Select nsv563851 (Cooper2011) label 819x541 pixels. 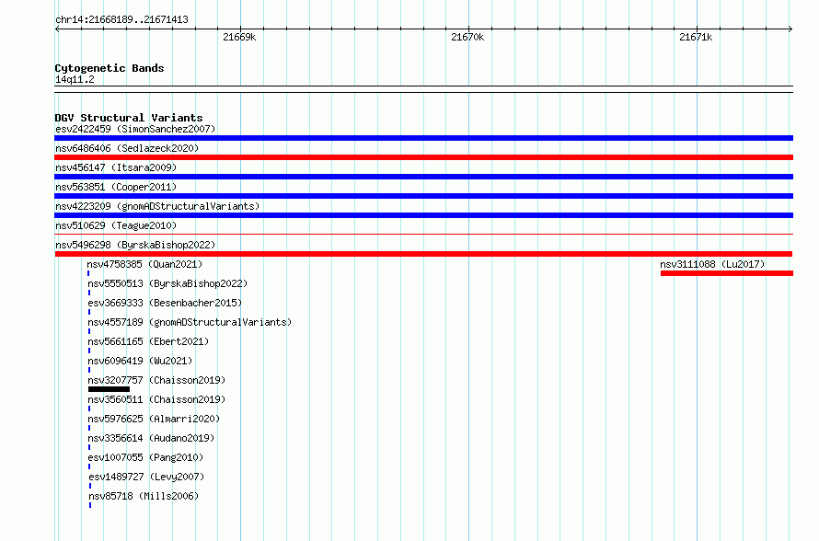116,187
